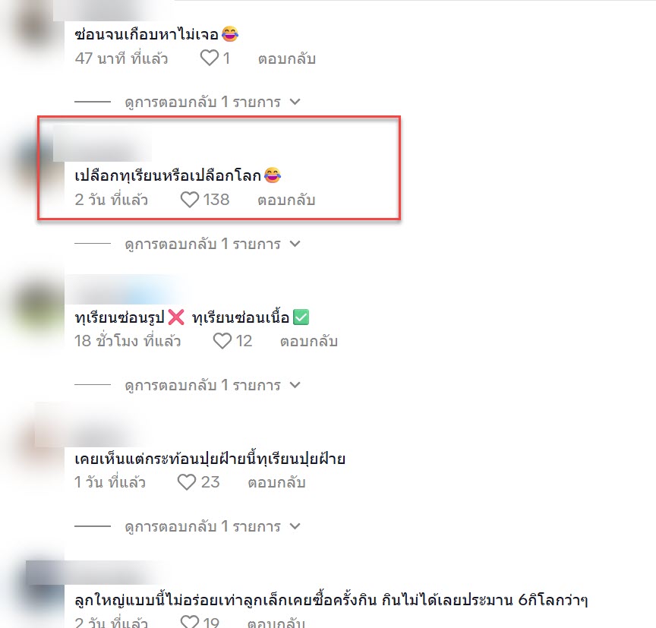Viewport: 656px width, 628px height.
Task: Expand the 1 reply under the 23-likes comment
Action: pyautogui.click(x=213, y=526)
